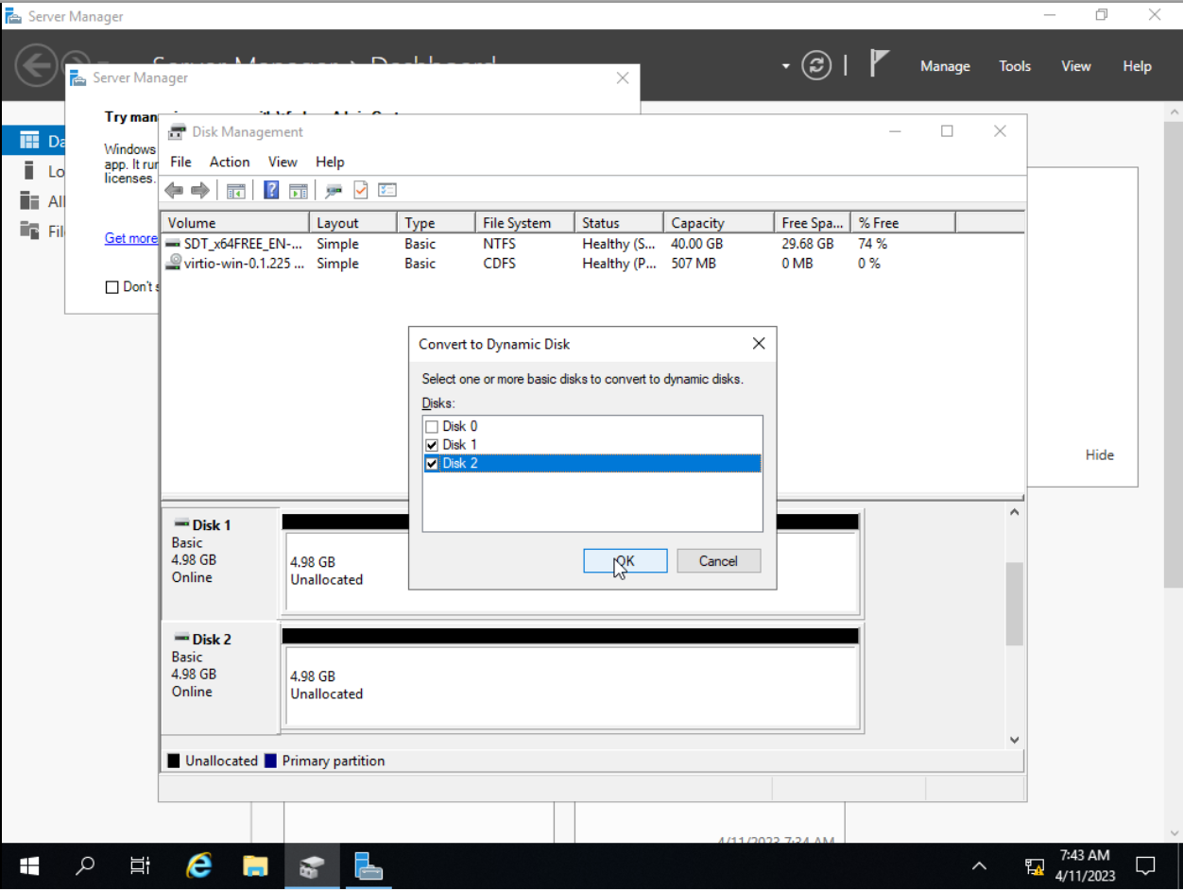Image resolution: width=1183 pixels, height=890 pixels.
Task: Click the Status column header
Action: pyautogui.click(x=619, y=223)
